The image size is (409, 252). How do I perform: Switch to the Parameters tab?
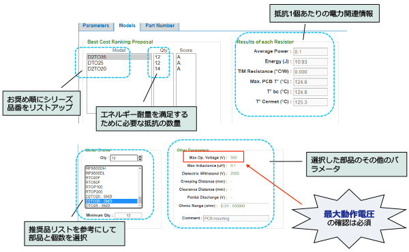[x=96, y=26]
